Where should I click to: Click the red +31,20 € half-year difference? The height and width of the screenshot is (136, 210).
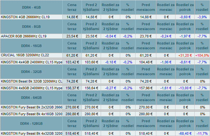pos(185,55)
